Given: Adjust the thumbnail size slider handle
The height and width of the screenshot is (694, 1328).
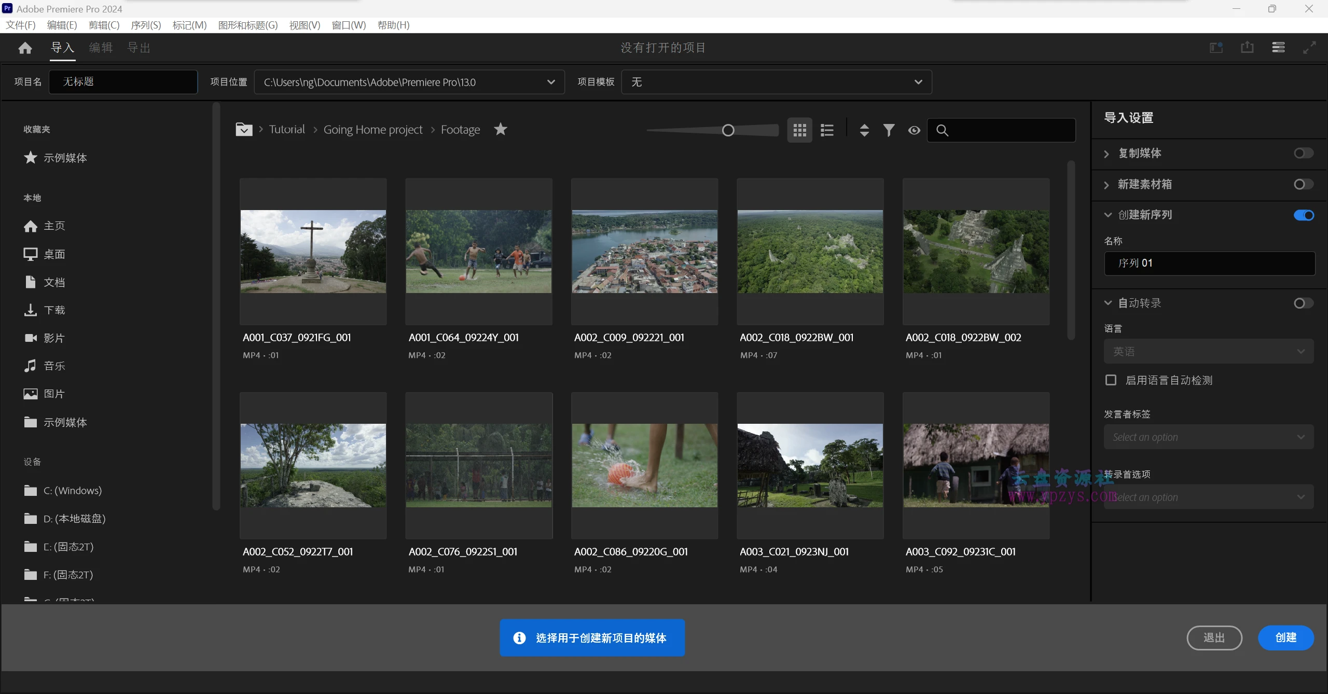Looking at the screenshot, I should point(728,130).
